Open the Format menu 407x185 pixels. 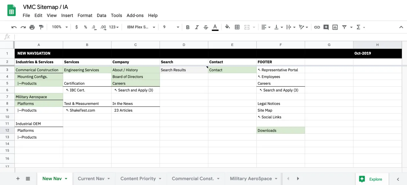coord(85,16)
